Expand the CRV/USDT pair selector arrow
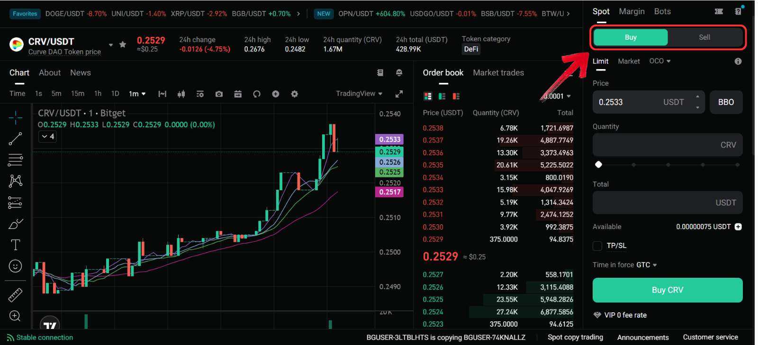The height and width of the screenshot is (345, 758). coord(111,45)
